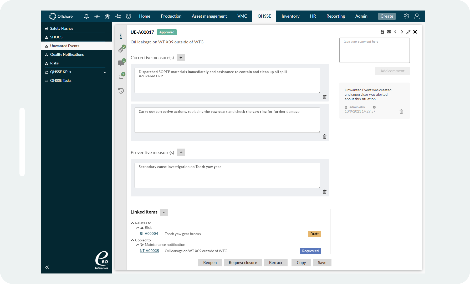Open the Reporting tab

tap(336, 16)
